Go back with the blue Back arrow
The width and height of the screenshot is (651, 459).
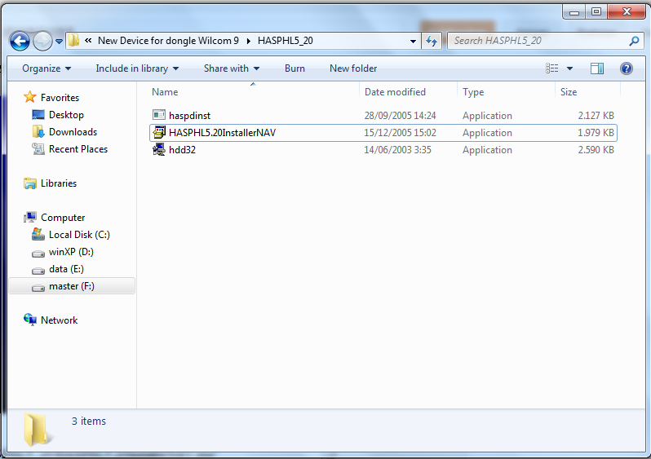tap(20, 41)
